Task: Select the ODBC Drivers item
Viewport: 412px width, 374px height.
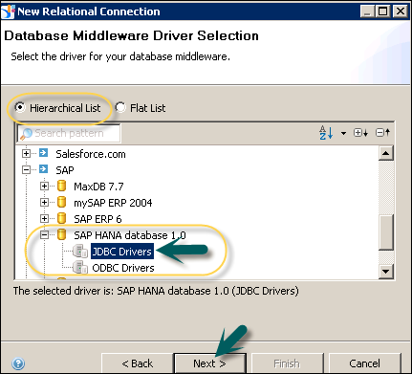Action: click(123, 268)
